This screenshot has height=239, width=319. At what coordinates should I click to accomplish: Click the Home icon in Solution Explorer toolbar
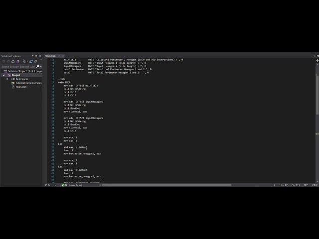pyautogui.click(x=13, y=61)
